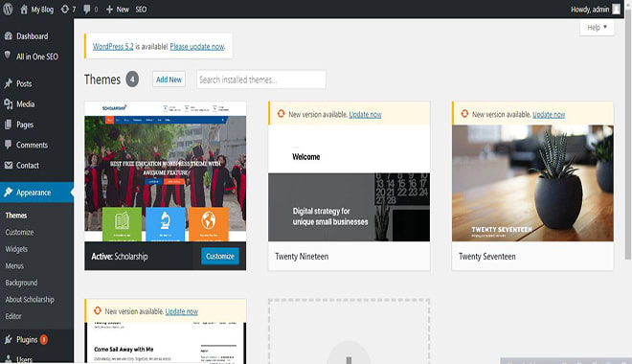Click the Add New theme button

(169, 80)
